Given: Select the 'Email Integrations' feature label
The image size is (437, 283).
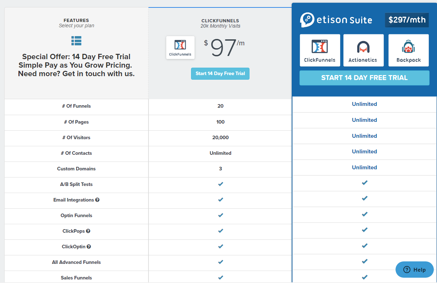Looking at the screenshot, I should (x=74, y=200).
